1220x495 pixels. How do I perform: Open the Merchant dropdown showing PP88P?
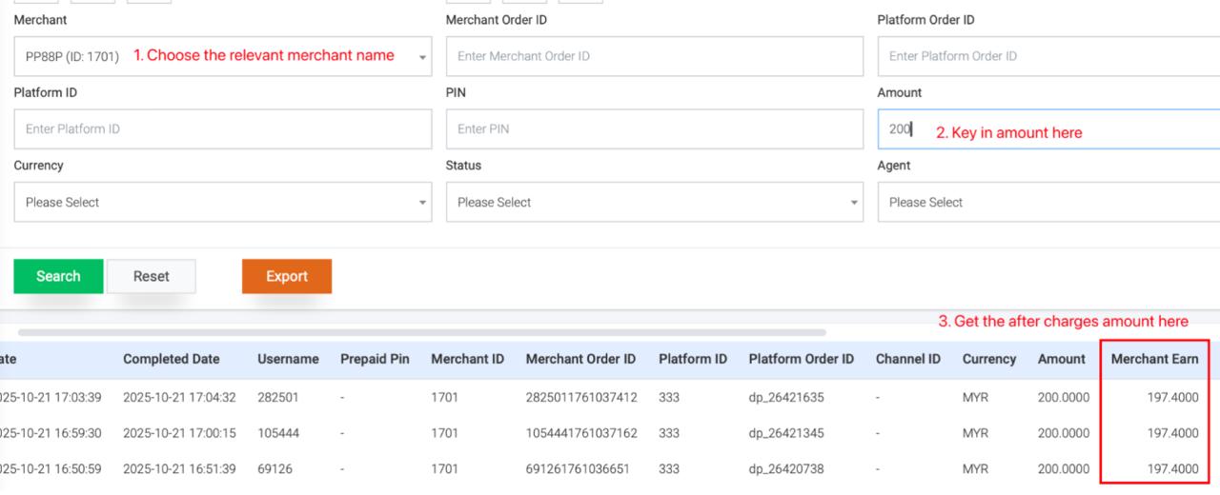click(222, 56)
